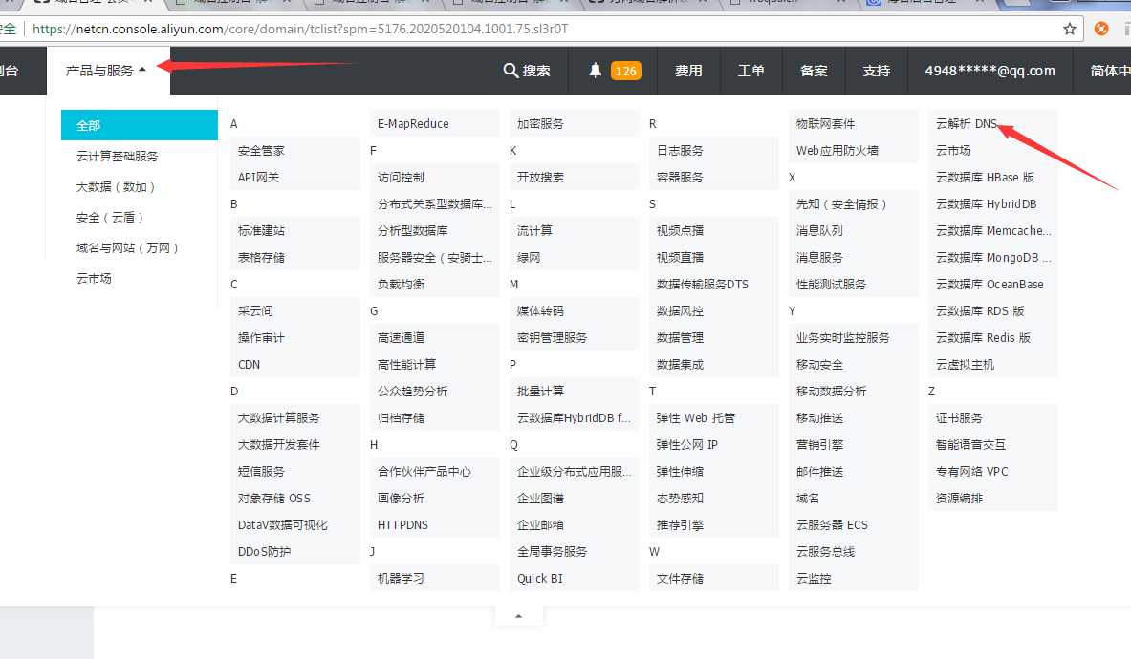Click the orange browser extension icon
Viewport: 1131px width, 659px height.
(1101, 29)
